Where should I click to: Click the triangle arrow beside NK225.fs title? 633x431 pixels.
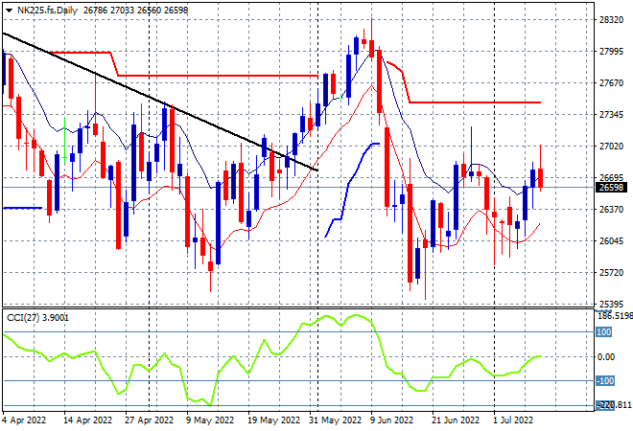click(x=9, y=11)
